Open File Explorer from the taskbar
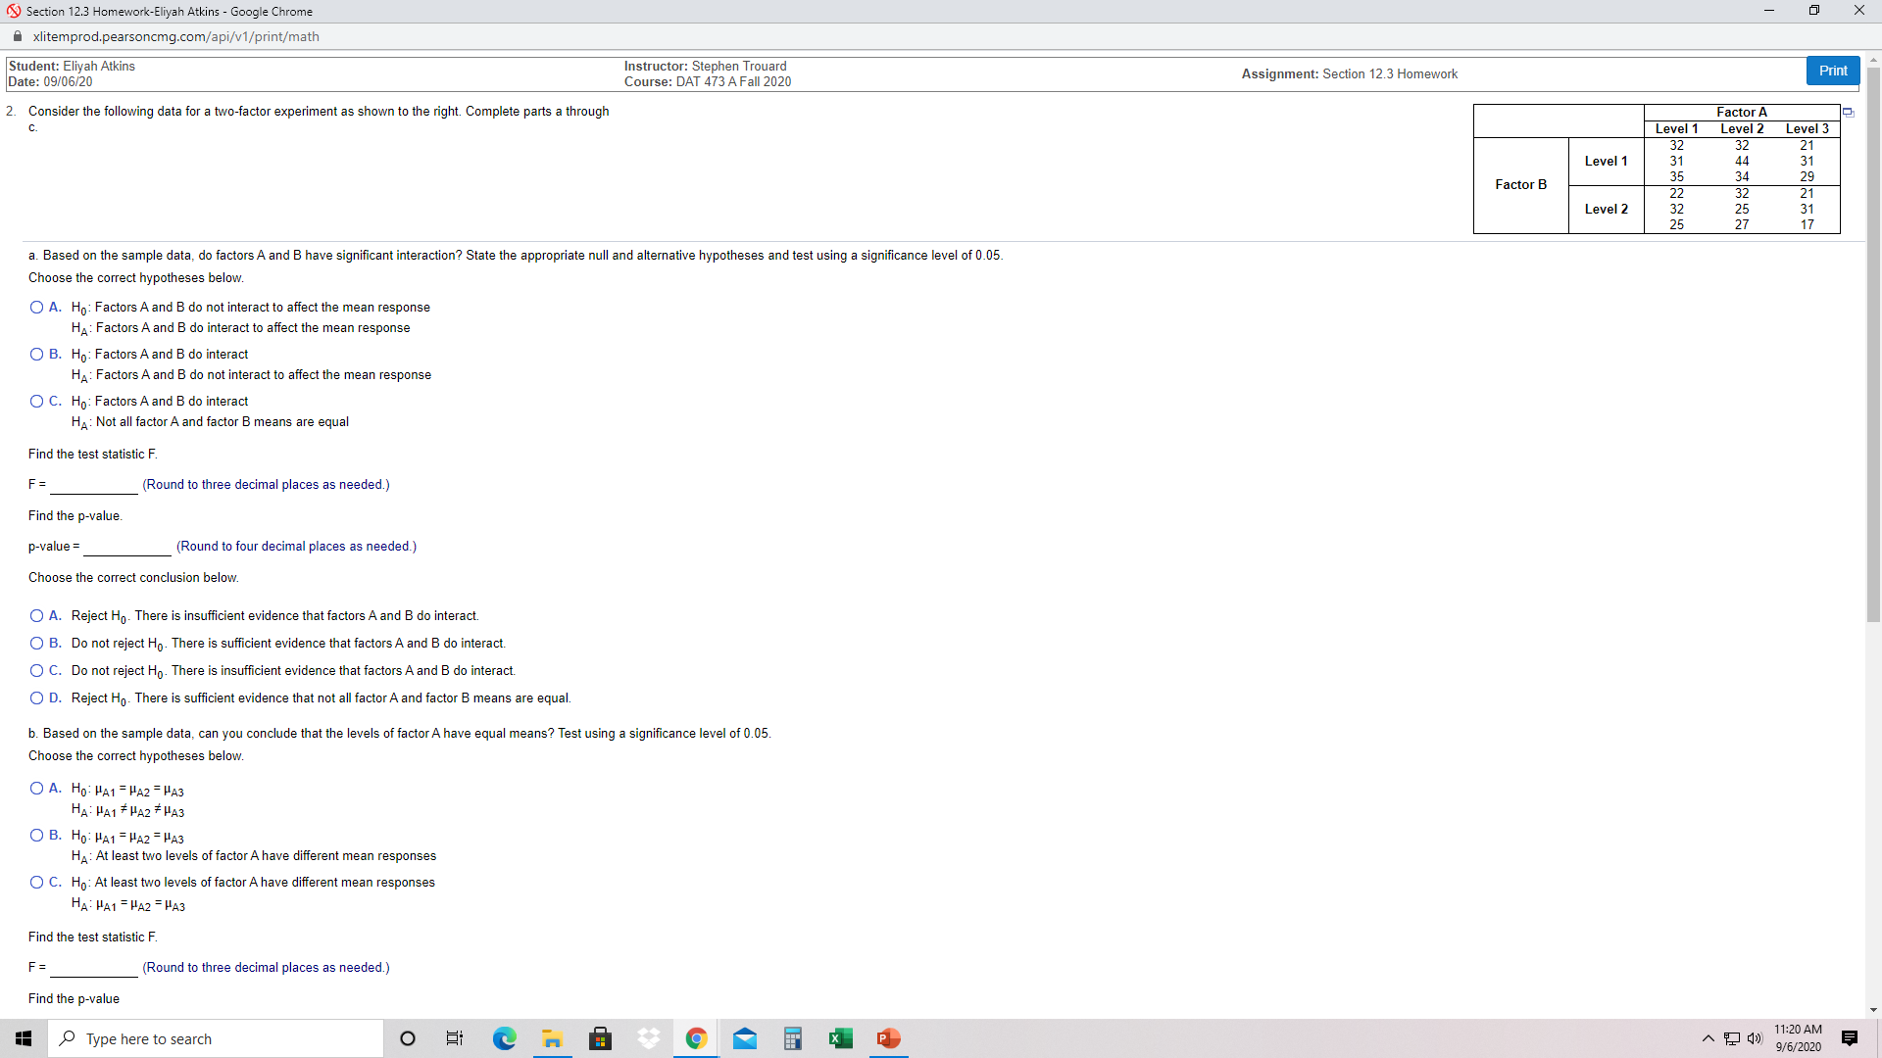 point(552,1038)
